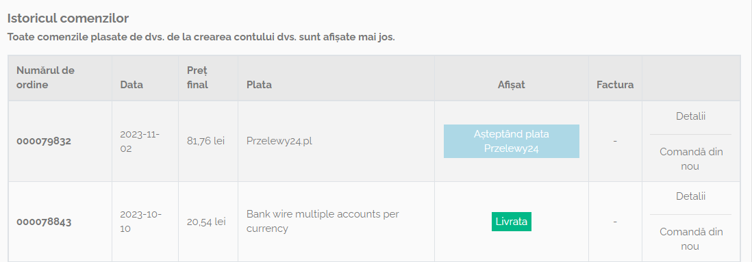Screen dimensions: 752x262
Task: Click Comandă din nou for order 000079832
Action: [x=690, y=159]
